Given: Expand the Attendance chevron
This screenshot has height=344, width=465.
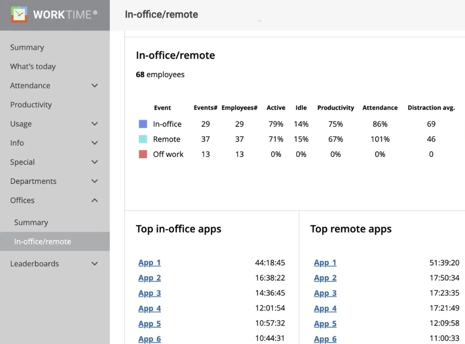Looking at the screenshot, I should click(94, 86).
